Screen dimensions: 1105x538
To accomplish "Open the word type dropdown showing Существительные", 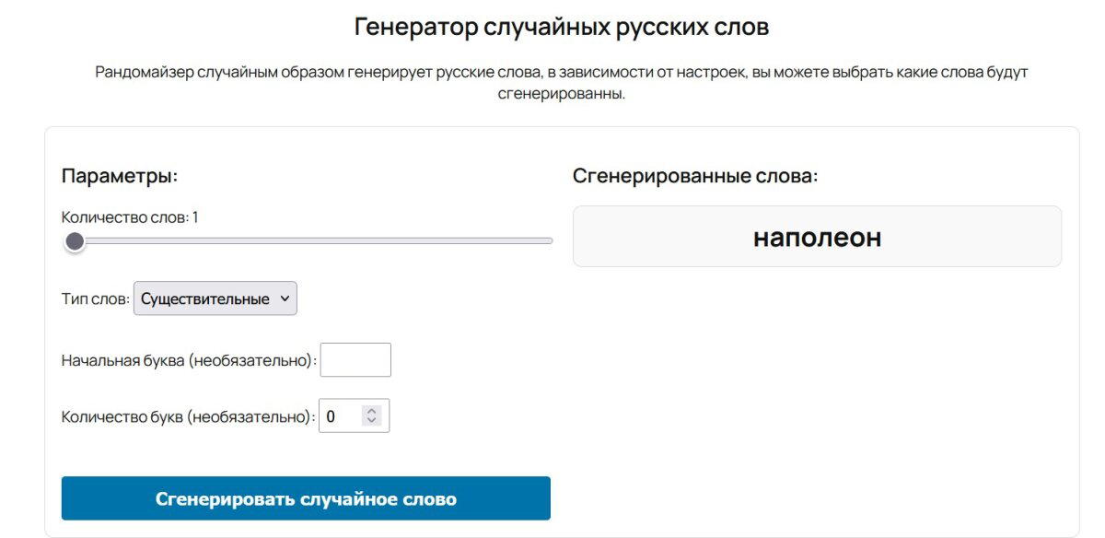I will click(215, 298).
